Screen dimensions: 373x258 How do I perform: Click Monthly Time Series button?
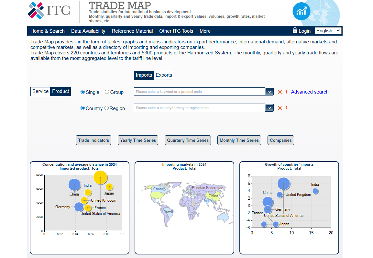coord(239,140)
